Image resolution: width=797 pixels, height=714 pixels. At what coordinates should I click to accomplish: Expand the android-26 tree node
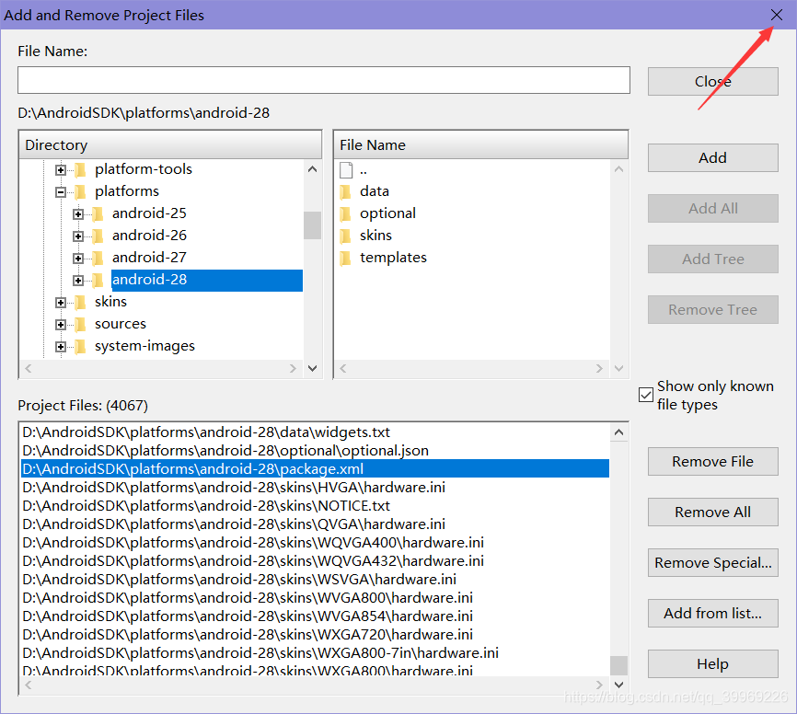coord(78,236)
